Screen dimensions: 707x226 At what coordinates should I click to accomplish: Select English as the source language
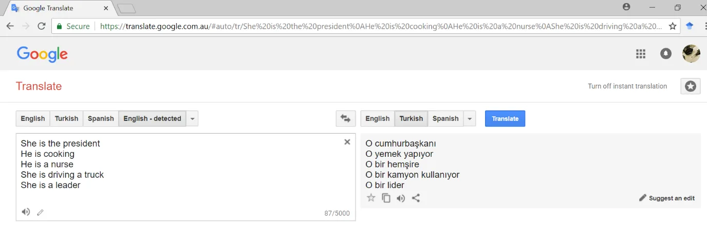(33, 118)
